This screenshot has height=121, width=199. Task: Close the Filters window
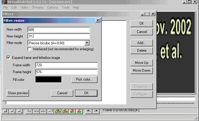[x=153, y=14]
